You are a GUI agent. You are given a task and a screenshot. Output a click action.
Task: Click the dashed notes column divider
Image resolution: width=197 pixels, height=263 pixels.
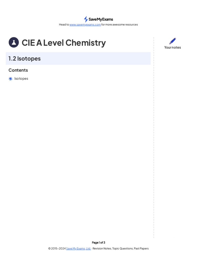pyautogui.click(x=154, y=138)
